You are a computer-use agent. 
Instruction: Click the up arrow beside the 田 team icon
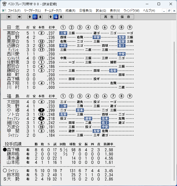[30, 17]
